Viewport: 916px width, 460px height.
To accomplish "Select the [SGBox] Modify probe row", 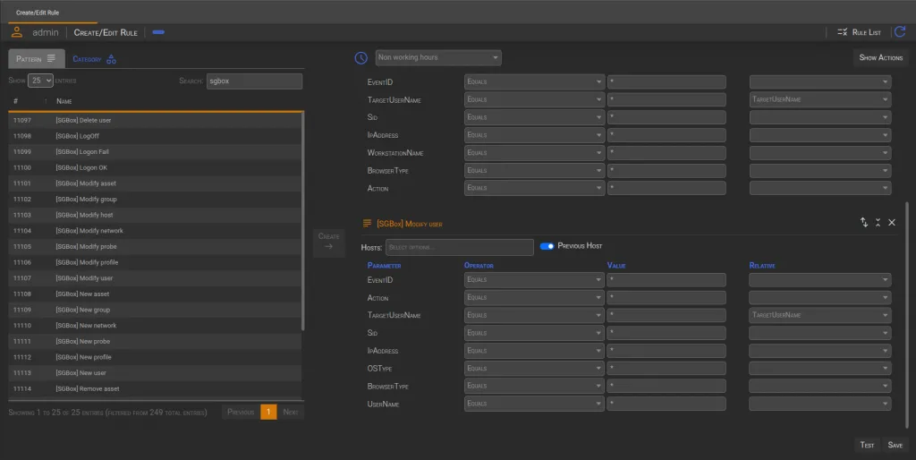I will [155, 246].
